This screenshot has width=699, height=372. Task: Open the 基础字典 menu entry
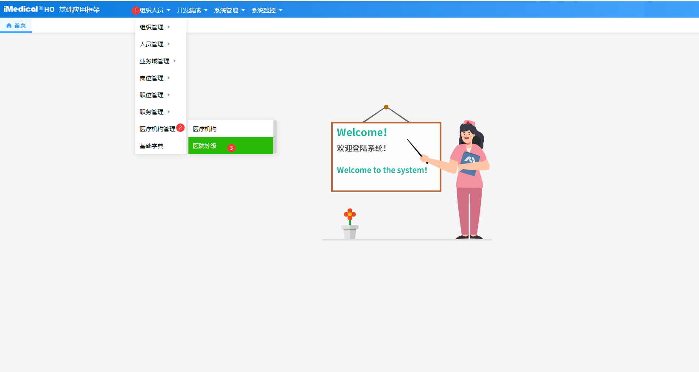pos(152,146)
